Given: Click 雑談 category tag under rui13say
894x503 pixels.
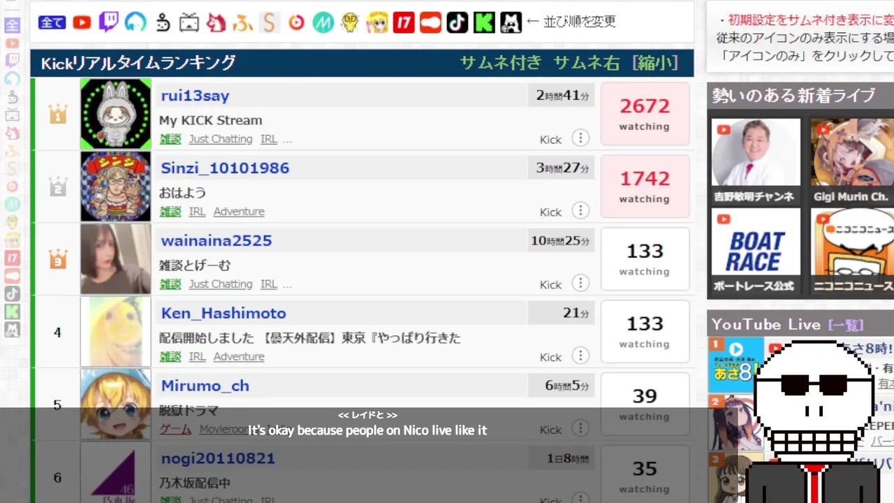Looking at the screenshot, I should 170,139.
